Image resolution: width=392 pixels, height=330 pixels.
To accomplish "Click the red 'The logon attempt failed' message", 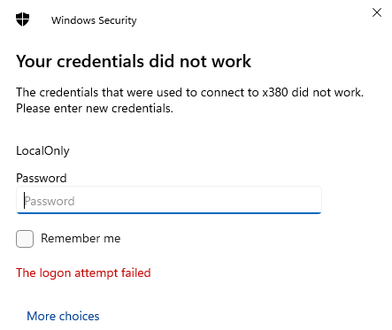I will tap(83, 273).
